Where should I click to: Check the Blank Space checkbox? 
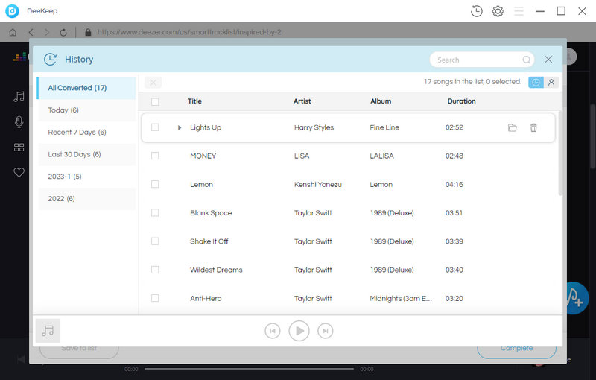[x=155, y=213]
